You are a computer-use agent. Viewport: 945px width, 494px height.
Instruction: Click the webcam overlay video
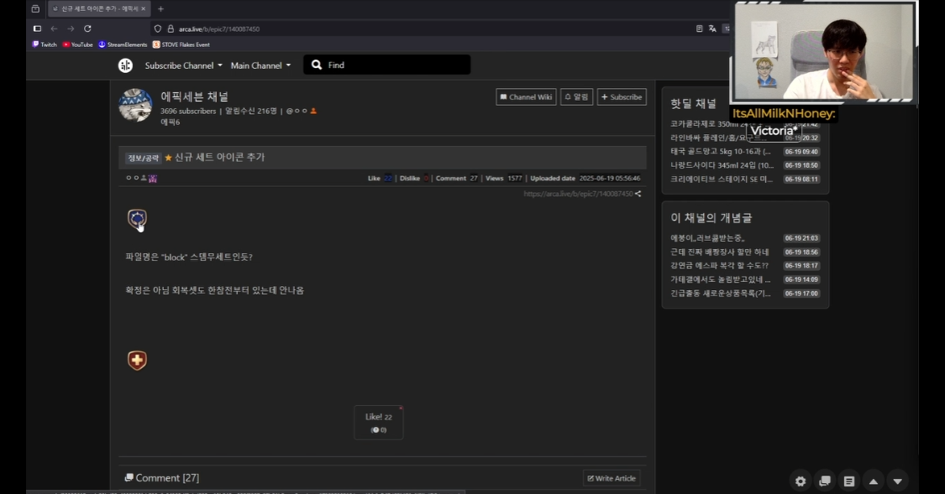point(823,52)
